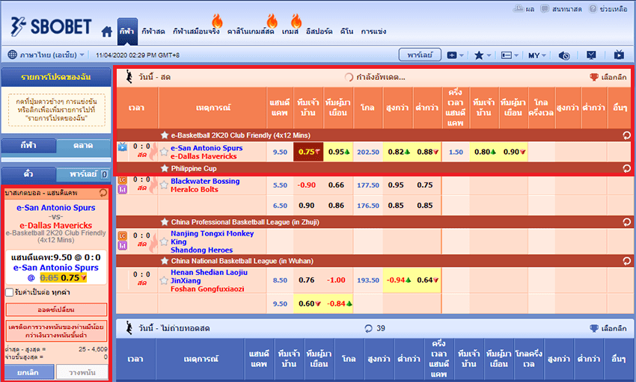This screenshot has height=382, width=636.
Task: Click the mute sound icon in toolbar
Action: pyautogui.click(x=564, y=55)
